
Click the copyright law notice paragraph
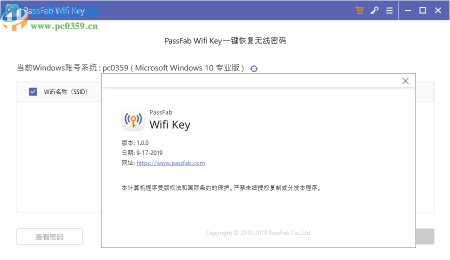point(221,188)
